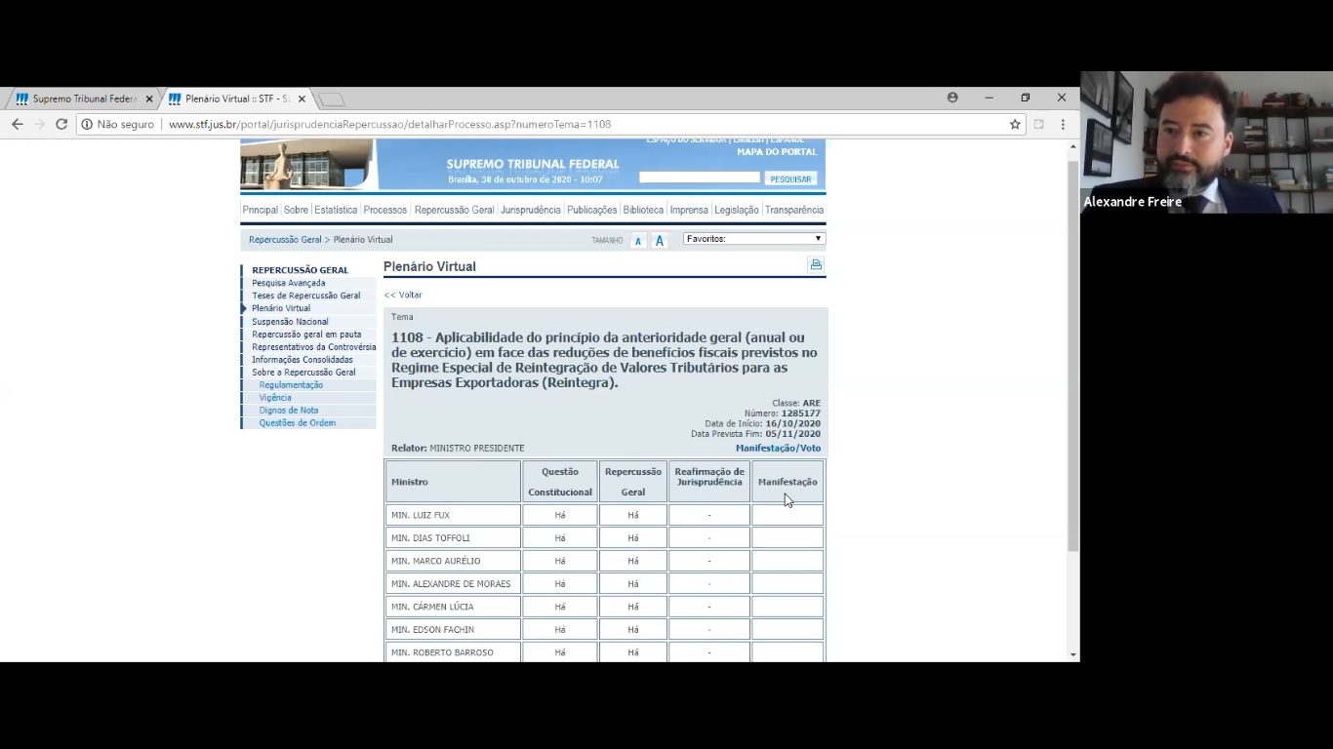1333x749 pixels.
Task: Open Chrome profile account icon
Action: coord(952,98)
